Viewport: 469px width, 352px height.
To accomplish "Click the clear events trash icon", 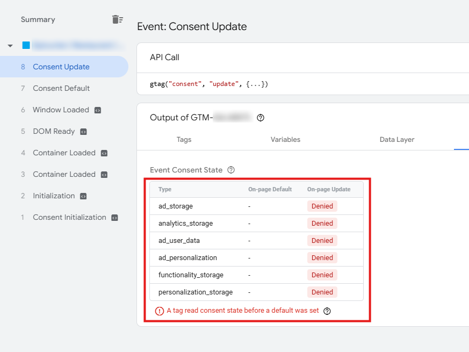I will (x=117, y=20).
